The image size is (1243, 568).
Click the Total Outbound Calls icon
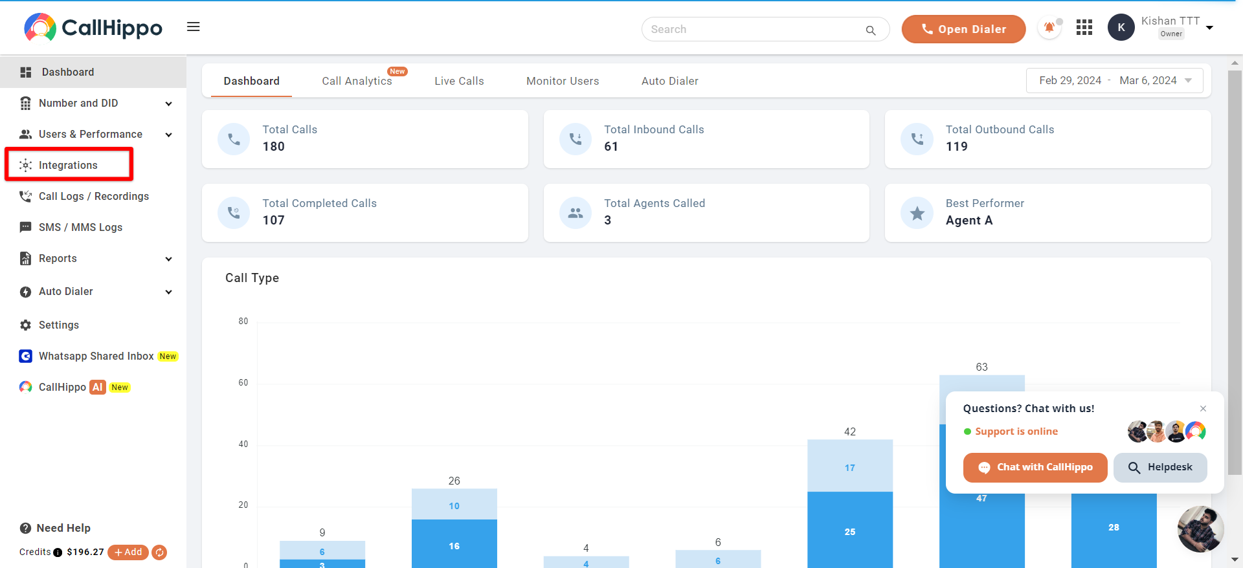[x=917, y=139]
